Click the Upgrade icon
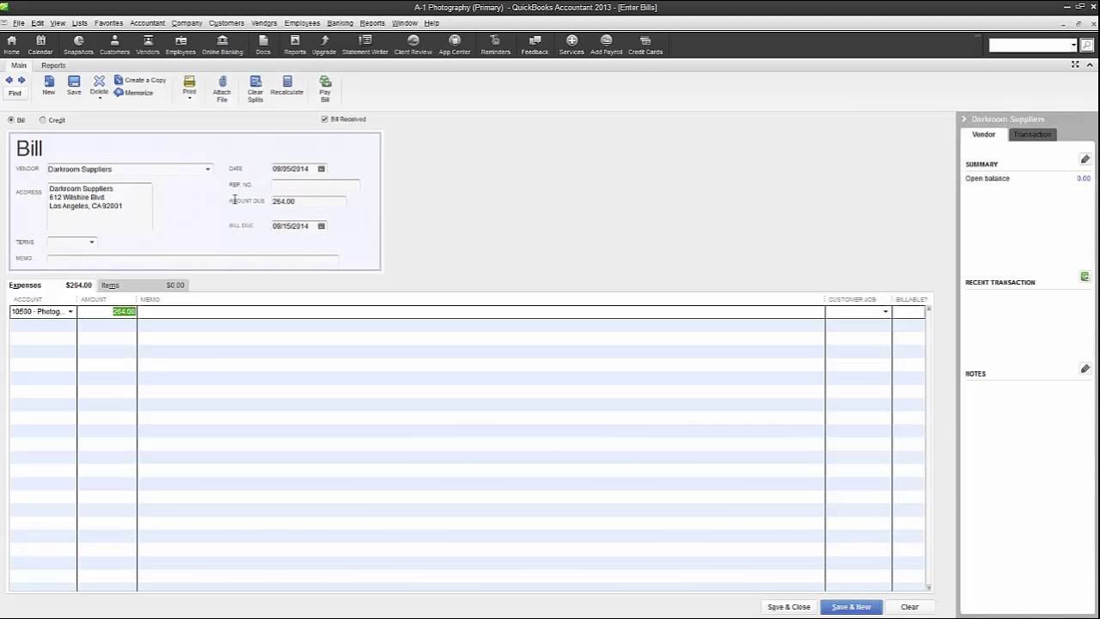1100x619 pixels. (x=324, y=45)
